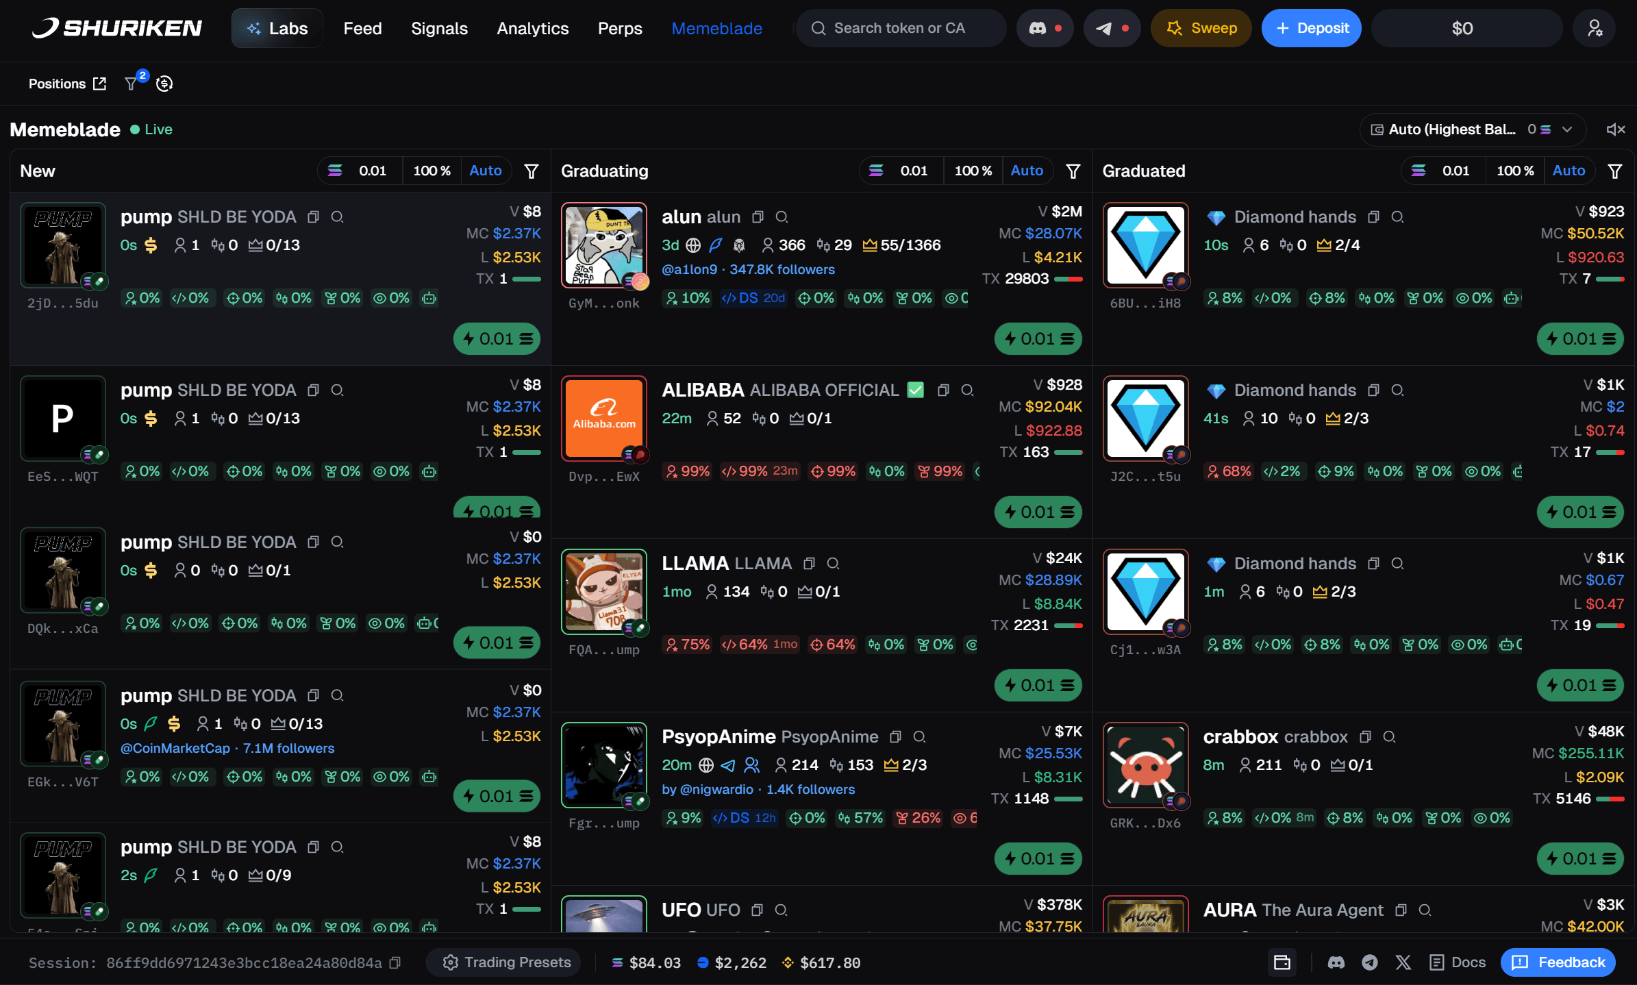This screenshot has height=985, width=1637.
Task: Copy the ALIBABA OFFICIAL token address
Action: [x=943, y=390]
